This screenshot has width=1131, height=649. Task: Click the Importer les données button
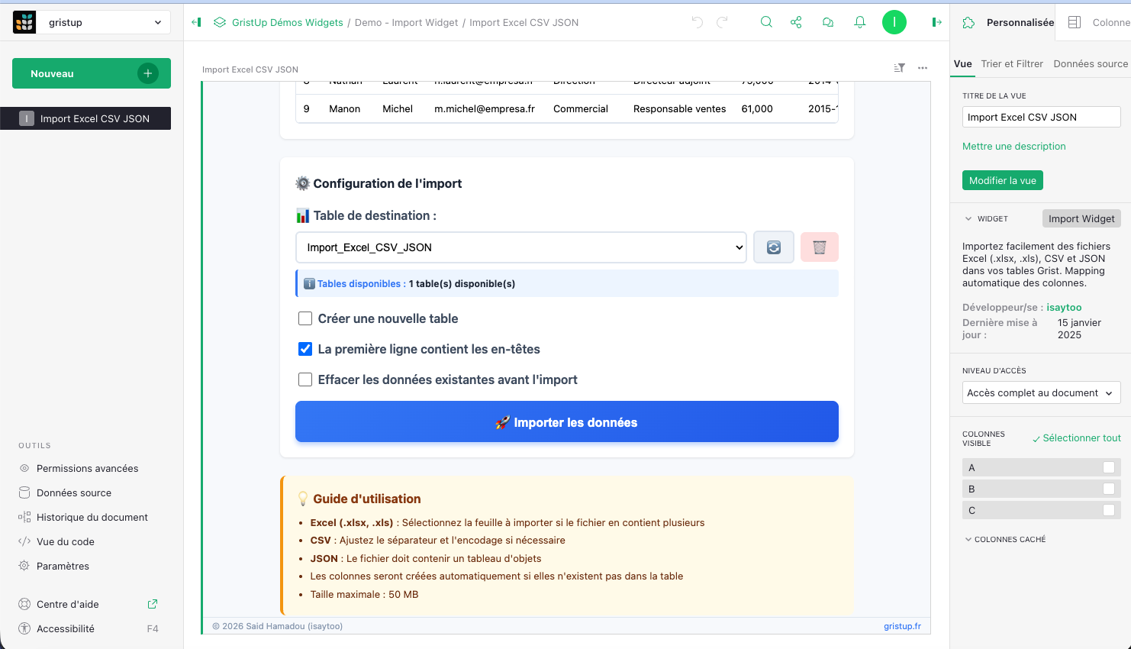point(566,422)
